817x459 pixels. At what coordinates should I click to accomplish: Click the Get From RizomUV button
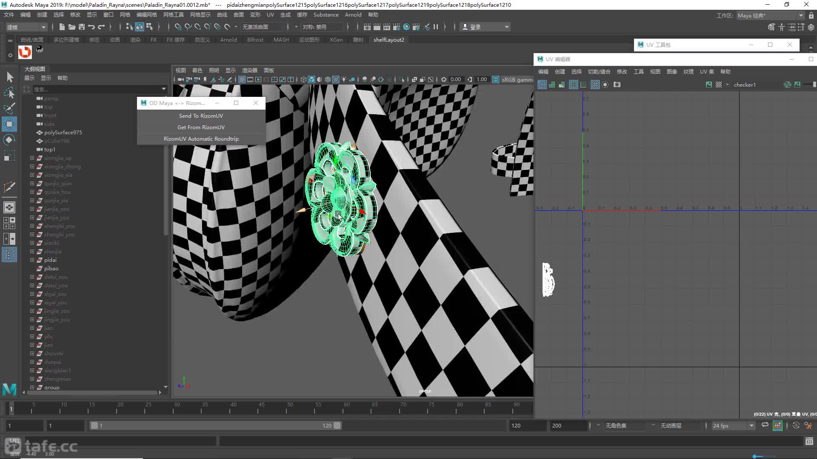[201, 127]
